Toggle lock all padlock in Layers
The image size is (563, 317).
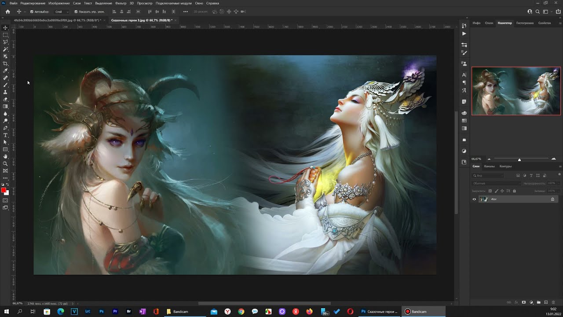[514, 191]
